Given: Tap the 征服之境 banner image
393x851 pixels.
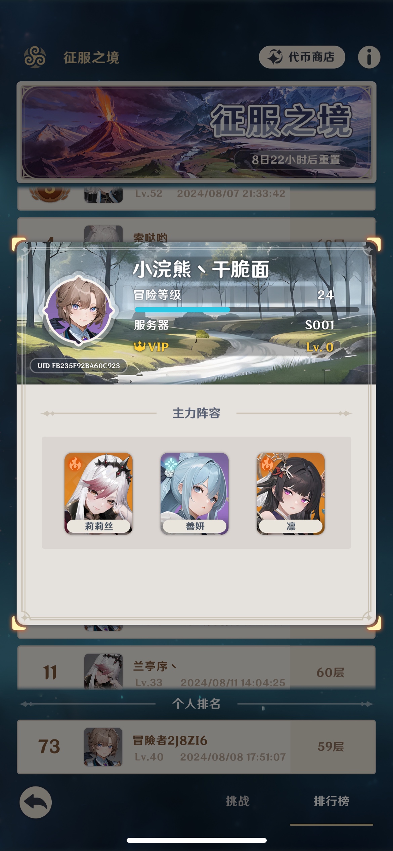Looking at the screenshot, I should point(196,132).
